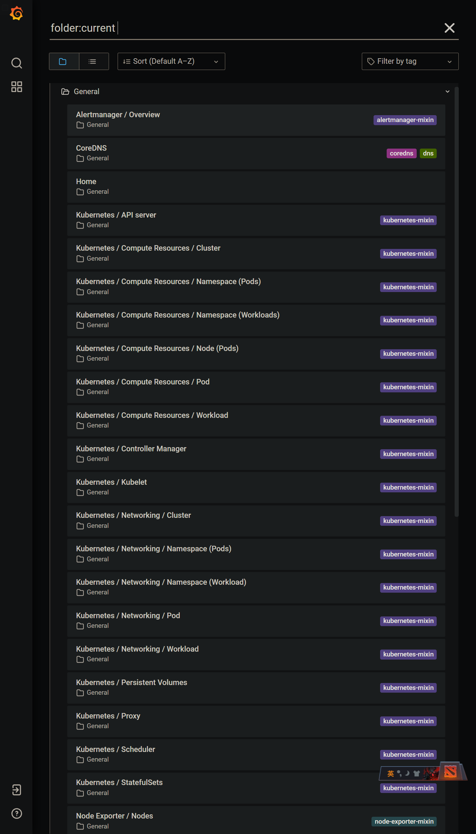Select the dns tag on CoreDNS
This screenshot has width=476, height=834.
point(428,153)
